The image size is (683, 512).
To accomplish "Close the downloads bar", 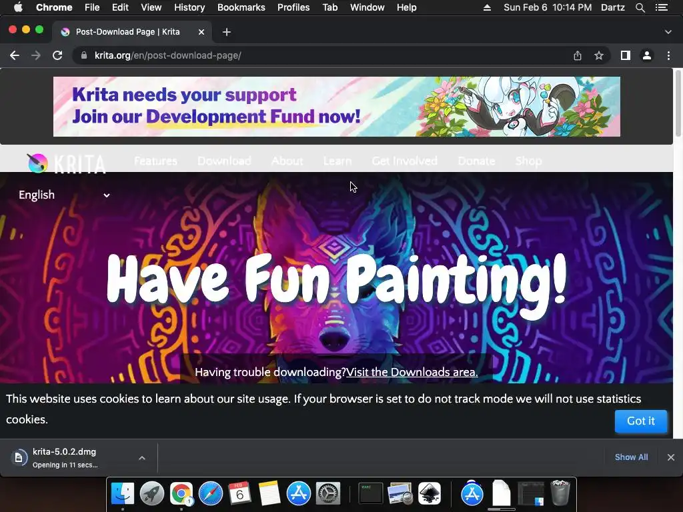I will 671,457.
